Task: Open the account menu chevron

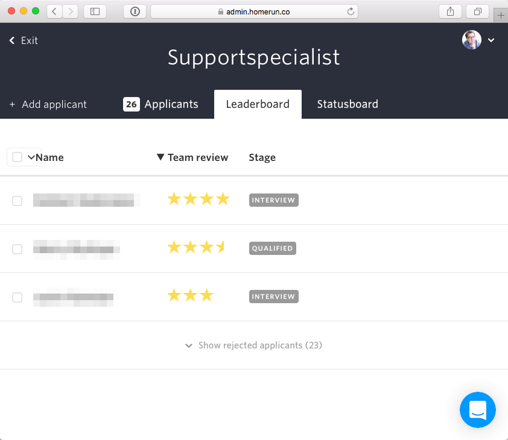Action: tap(491, 40)
